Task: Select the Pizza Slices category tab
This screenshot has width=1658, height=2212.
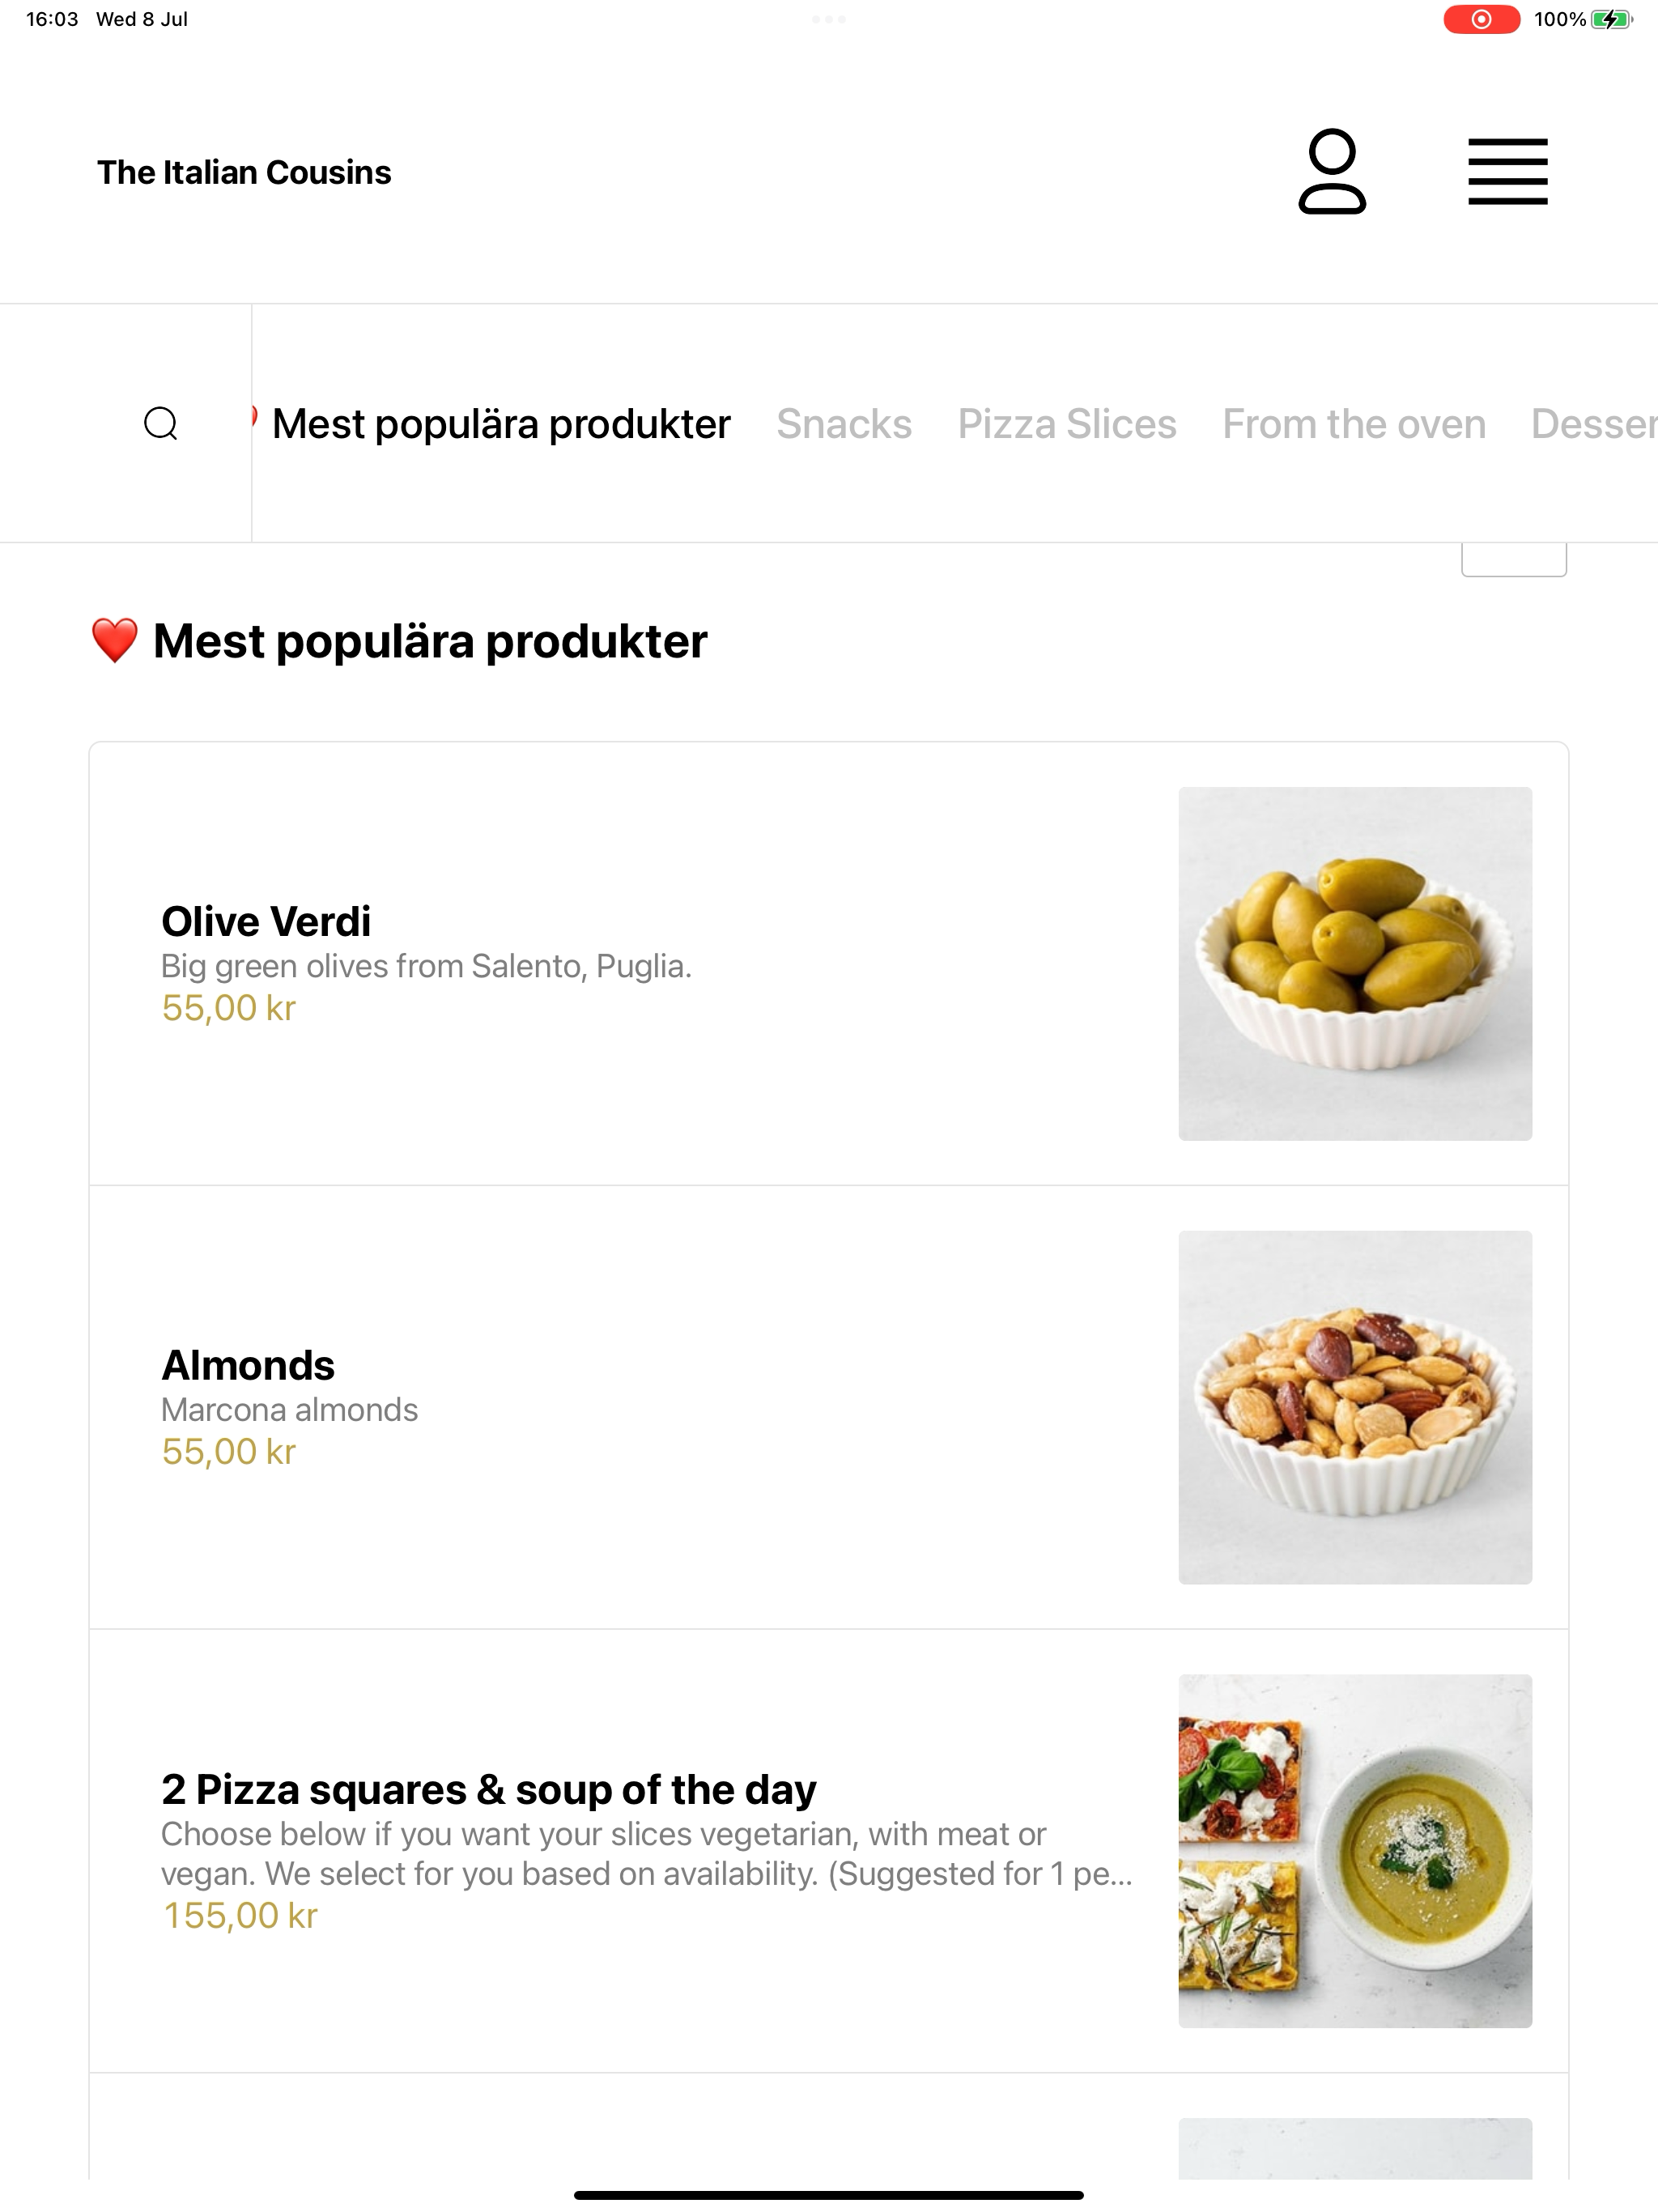Action: point(1067,424)
